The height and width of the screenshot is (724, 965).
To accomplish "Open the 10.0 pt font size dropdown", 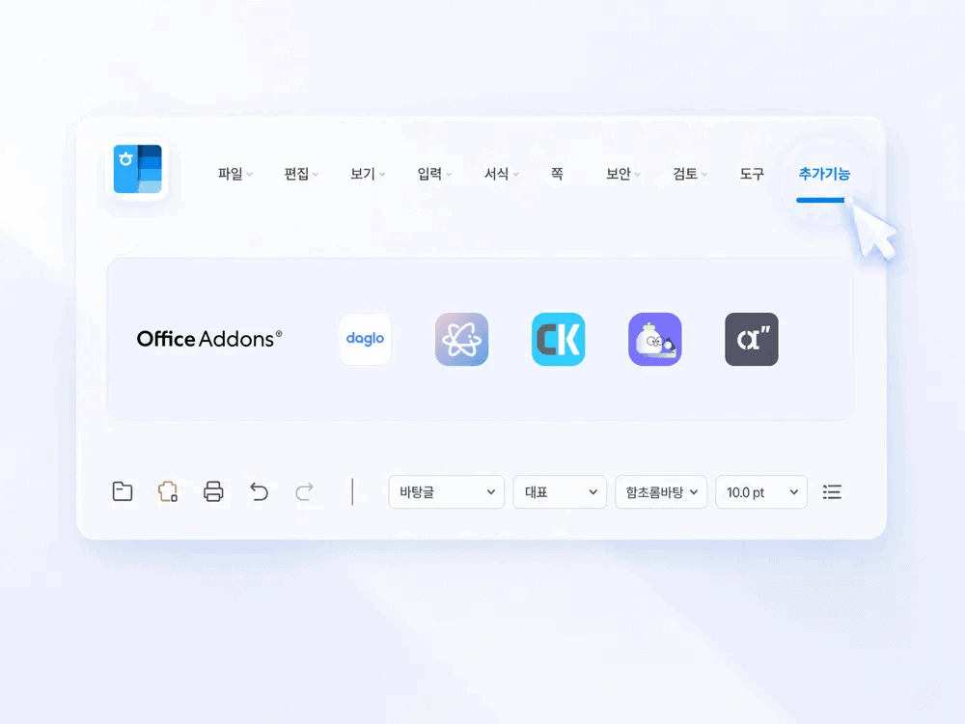I will pyautogui.click(x=761, y=492).
